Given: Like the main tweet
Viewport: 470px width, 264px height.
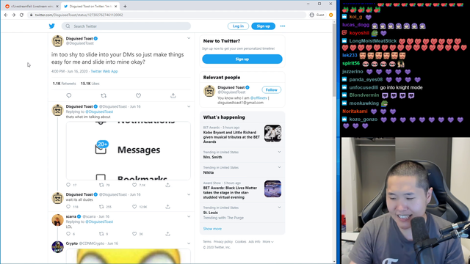Looking at the screenshot, I should click(138, 95).
